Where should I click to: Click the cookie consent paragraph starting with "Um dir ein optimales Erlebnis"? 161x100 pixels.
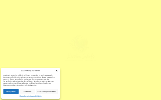29,80
